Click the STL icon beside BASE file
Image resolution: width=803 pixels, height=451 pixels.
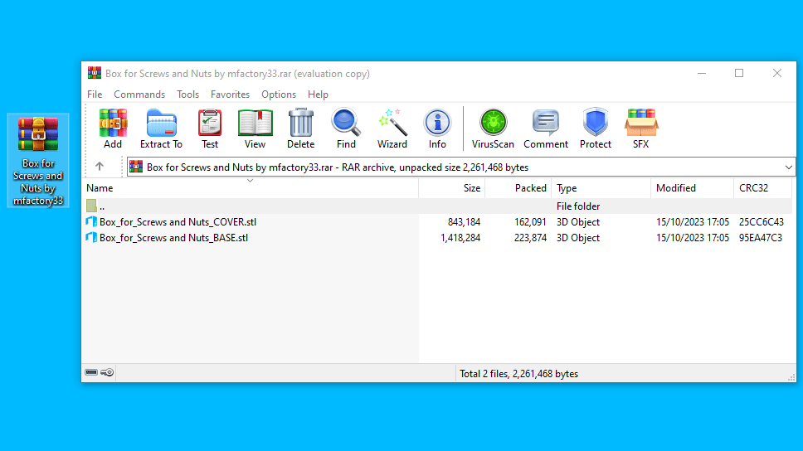coord(91,238)
